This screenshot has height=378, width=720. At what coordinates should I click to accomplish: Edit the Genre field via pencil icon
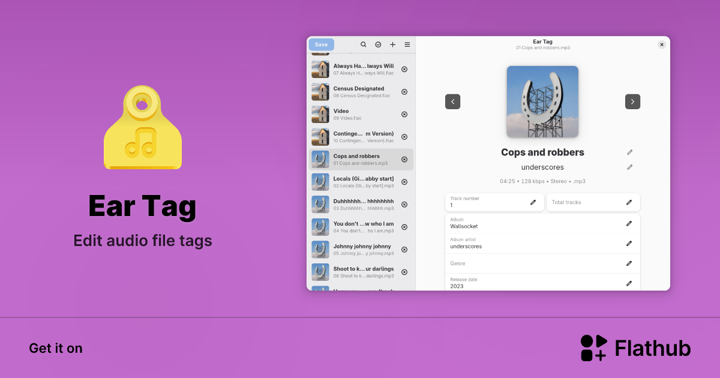[x=629, y=263]
